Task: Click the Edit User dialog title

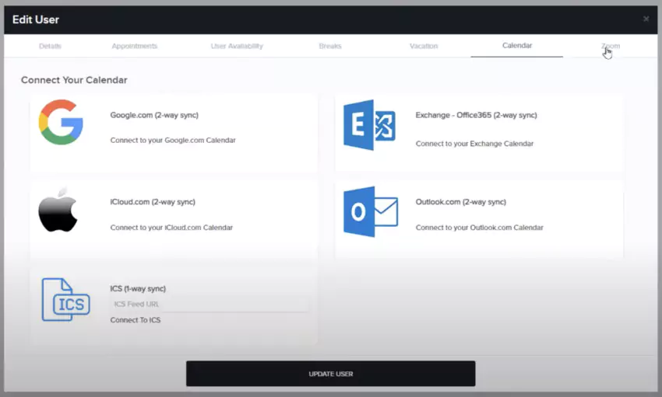Action: tap(36, 19)
